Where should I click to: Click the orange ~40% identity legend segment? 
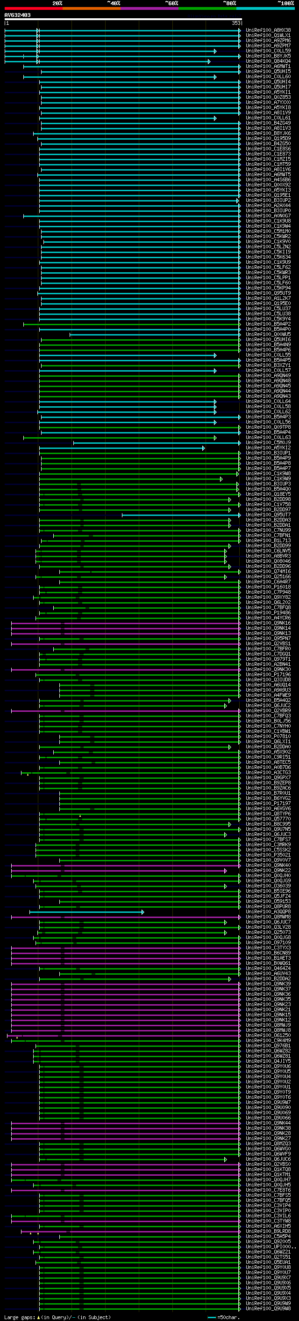pos(92,8)
